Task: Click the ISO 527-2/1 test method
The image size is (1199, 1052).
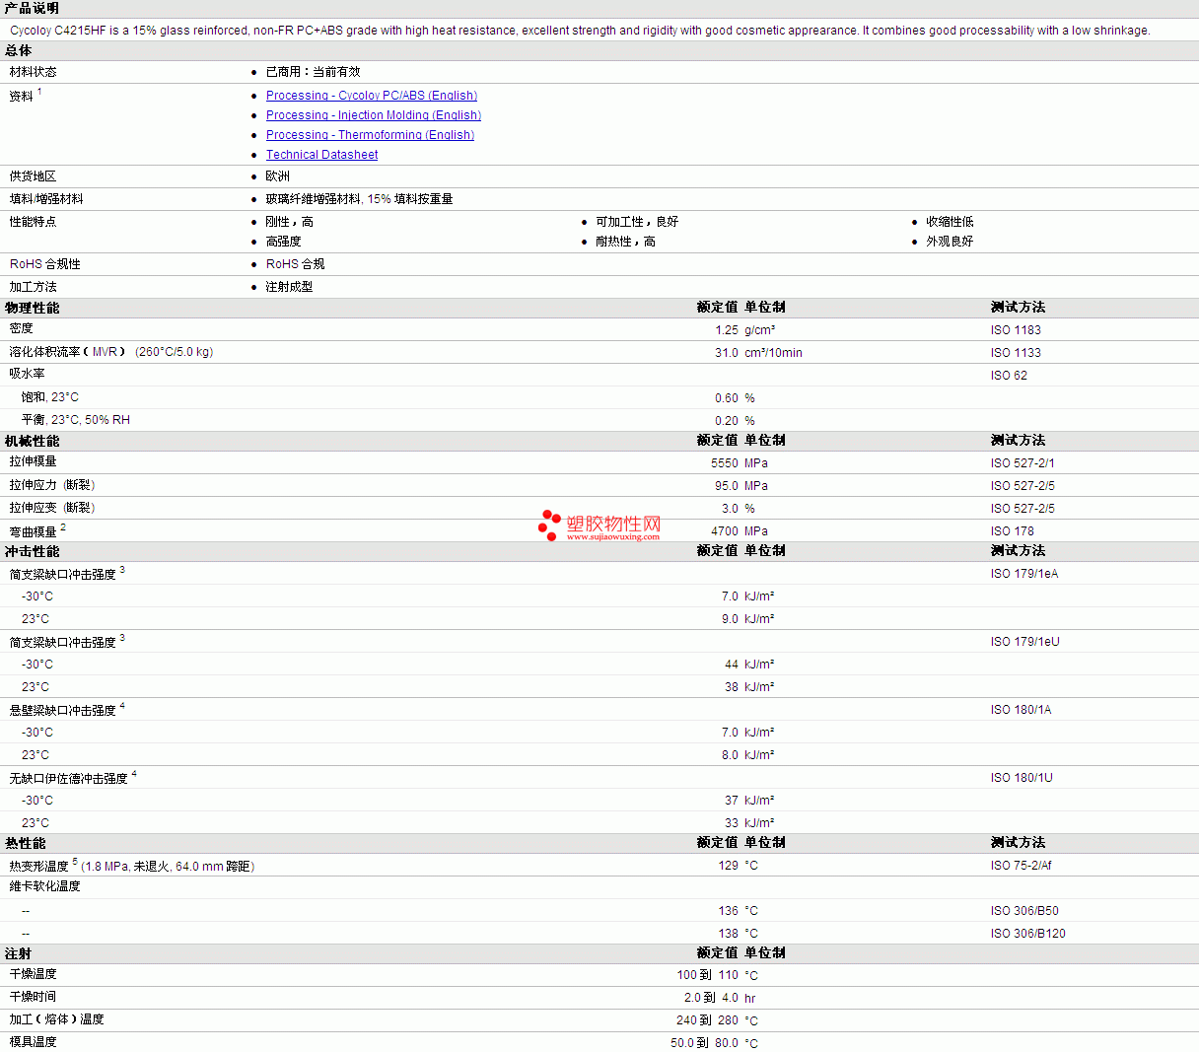Action: point(1023,463)
